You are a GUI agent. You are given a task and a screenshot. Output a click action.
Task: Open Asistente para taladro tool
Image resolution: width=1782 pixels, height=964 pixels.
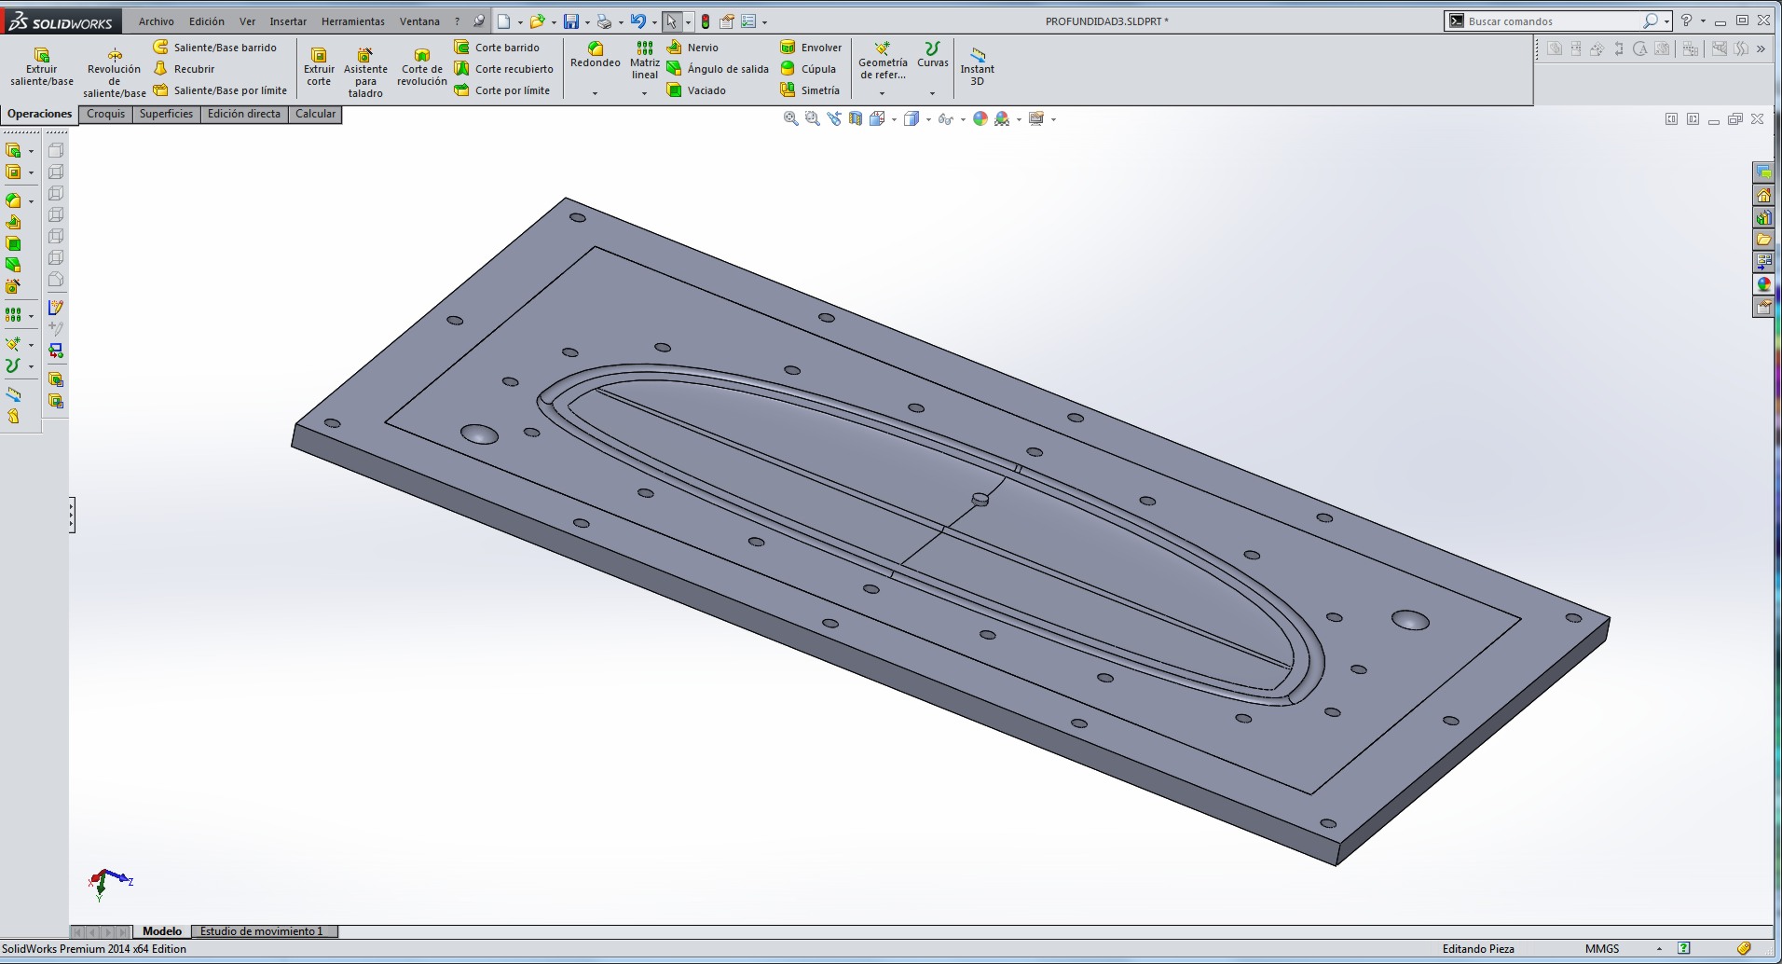(x=365, y=73)
